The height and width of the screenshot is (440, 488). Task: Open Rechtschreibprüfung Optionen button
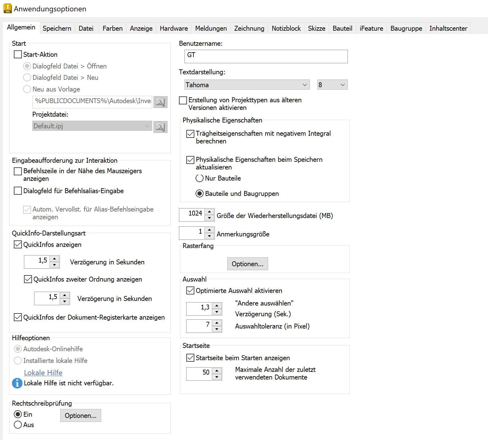pyautogui.click(x=81, y=415)
